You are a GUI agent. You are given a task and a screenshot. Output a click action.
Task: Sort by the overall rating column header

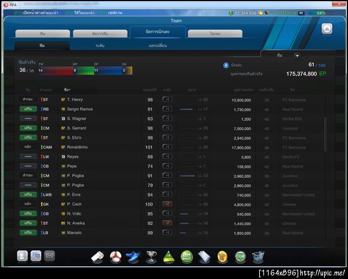(x=150, y=90)
